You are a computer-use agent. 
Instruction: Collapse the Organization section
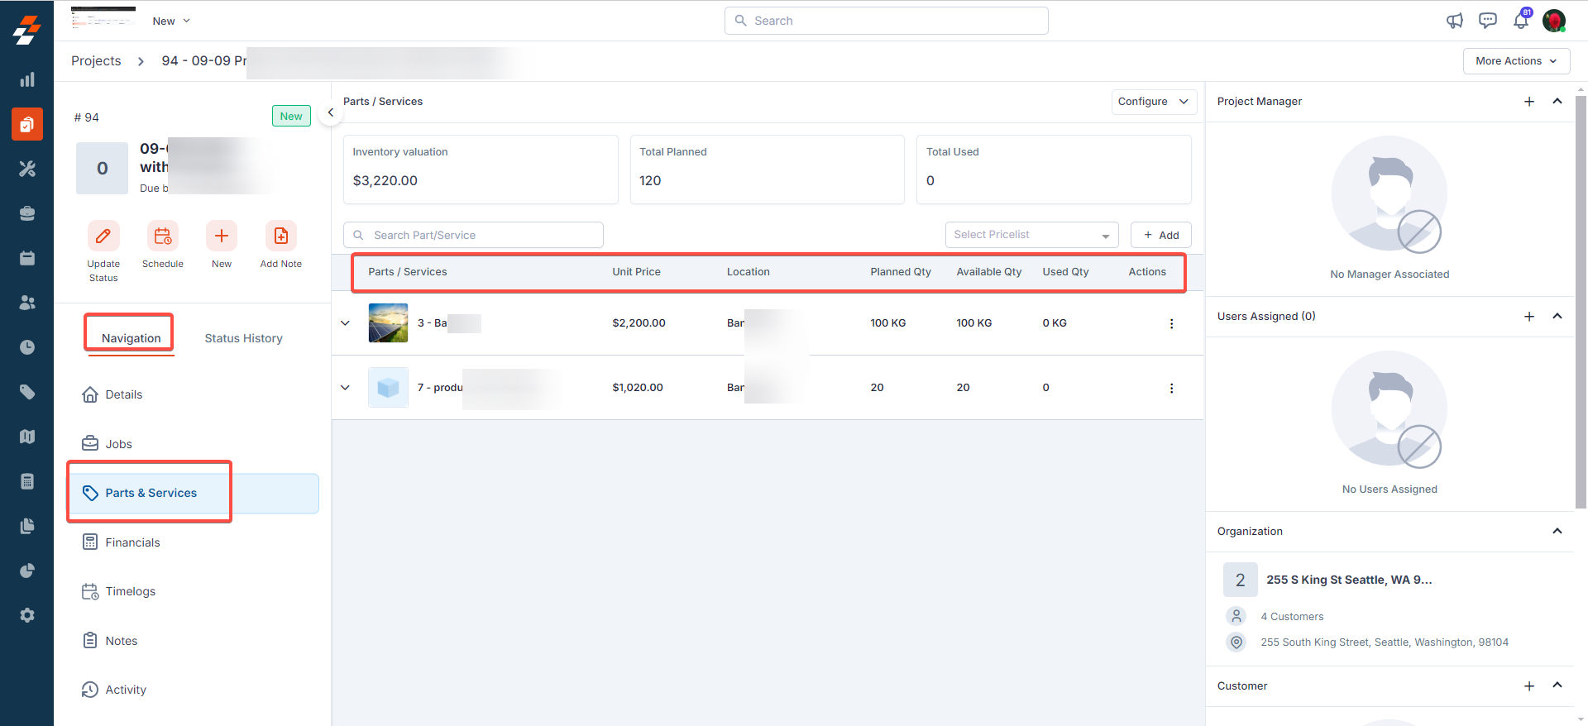click(1557, 531)
